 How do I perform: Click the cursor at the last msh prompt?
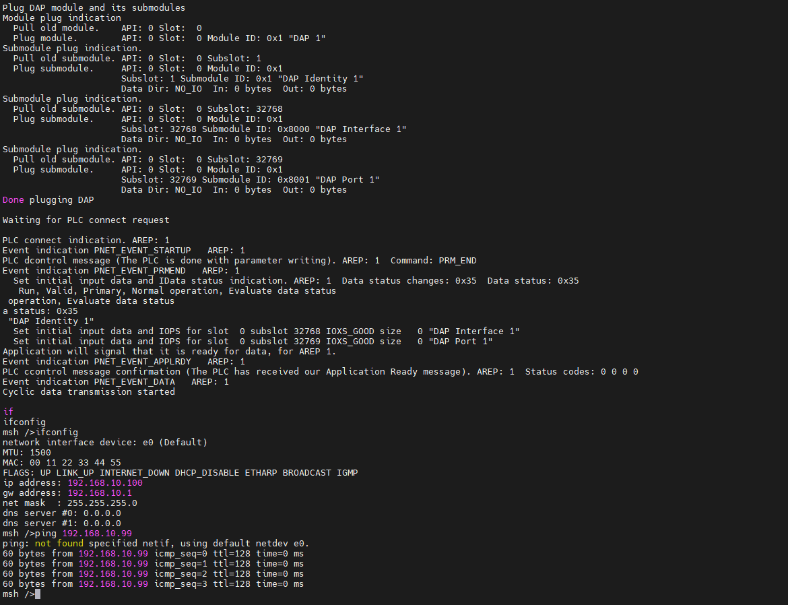[38, 594]
